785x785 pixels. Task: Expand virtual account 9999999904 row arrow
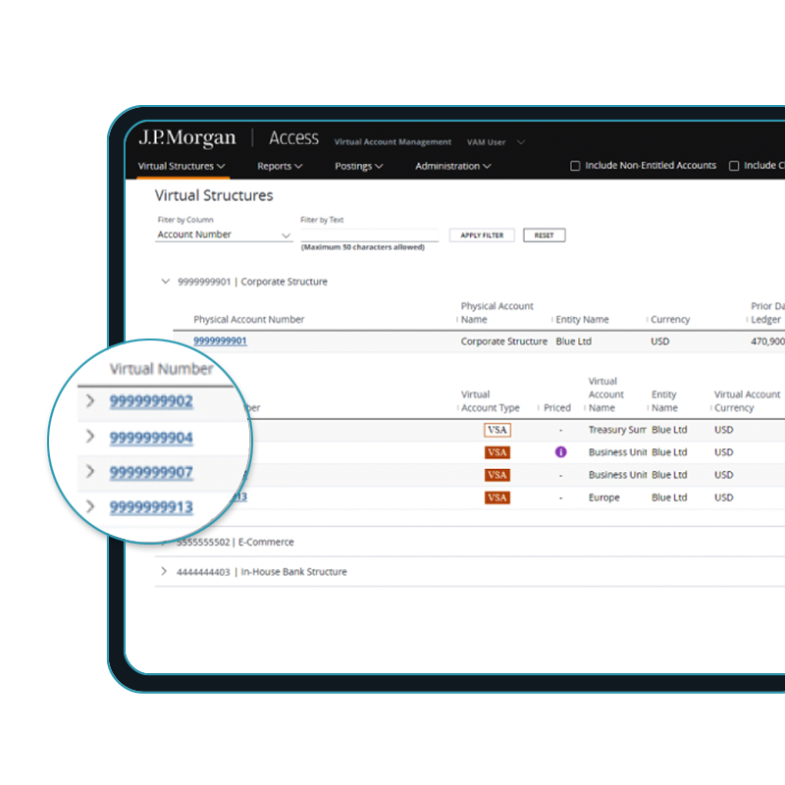coord(90,437)
